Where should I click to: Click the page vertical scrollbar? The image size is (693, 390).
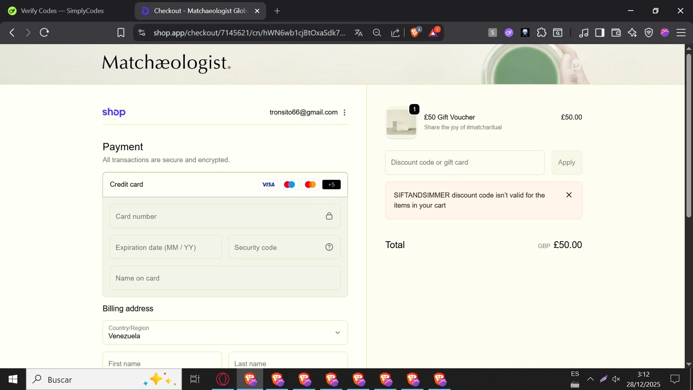688,135
